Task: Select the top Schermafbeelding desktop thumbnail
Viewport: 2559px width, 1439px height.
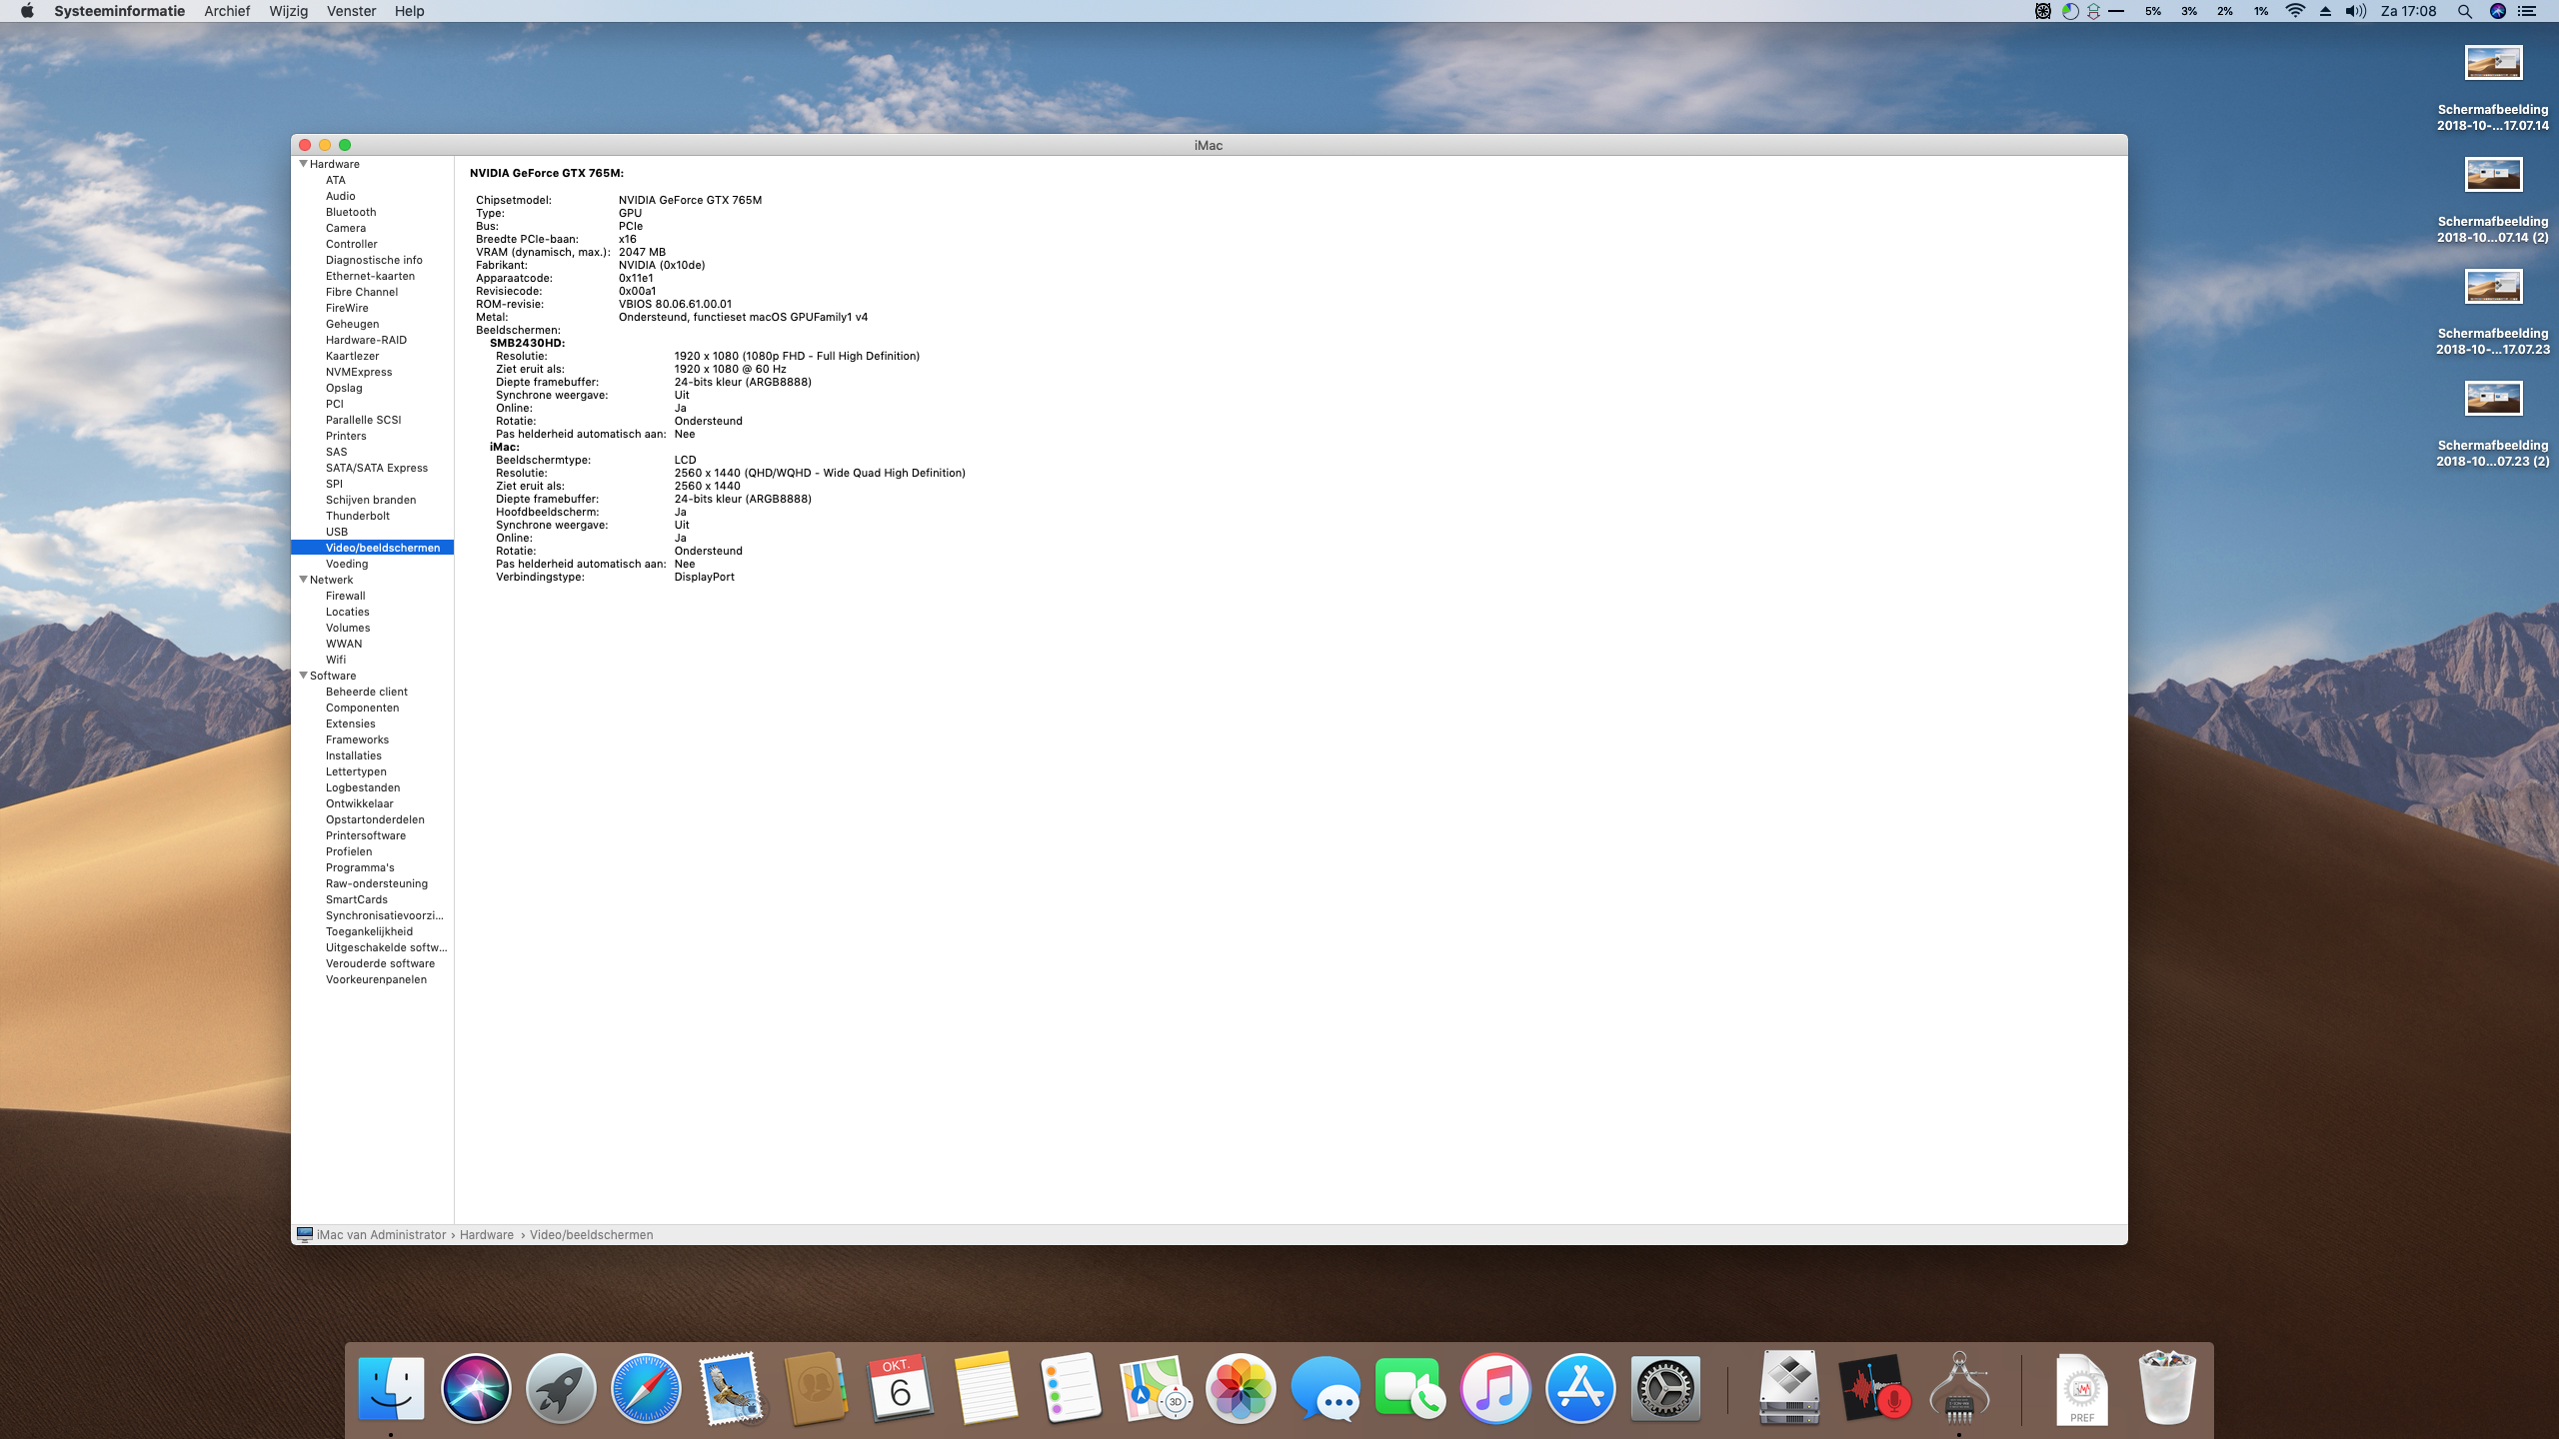Action: [x=2493, y=64]
